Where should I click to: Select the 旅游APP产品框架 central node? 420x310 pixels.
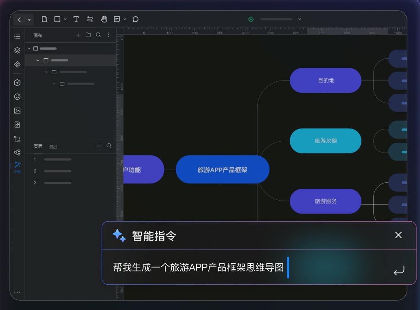222,170
